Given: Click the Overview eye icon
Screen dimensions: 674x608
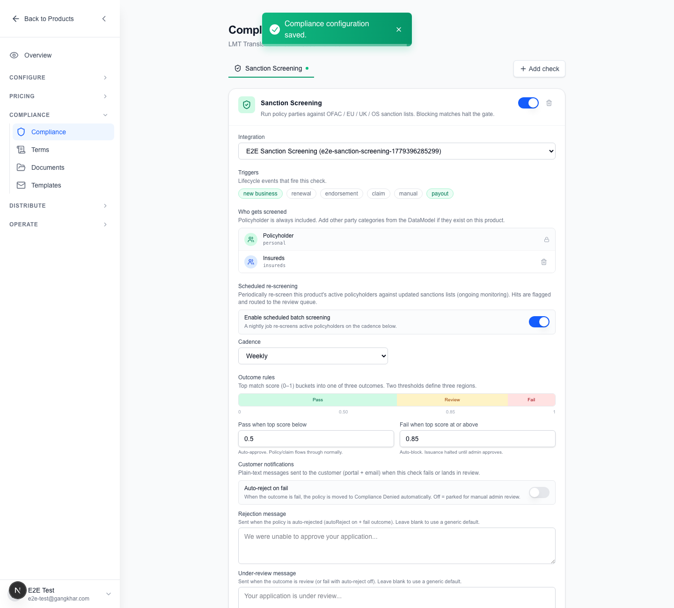Looking at the screenshot, I should [x=14, y=55].
